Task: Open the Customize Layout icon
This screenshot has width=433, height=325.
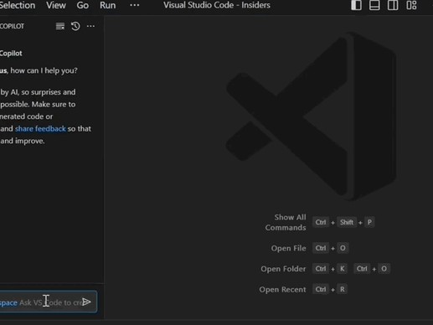Action: [411, 5]
